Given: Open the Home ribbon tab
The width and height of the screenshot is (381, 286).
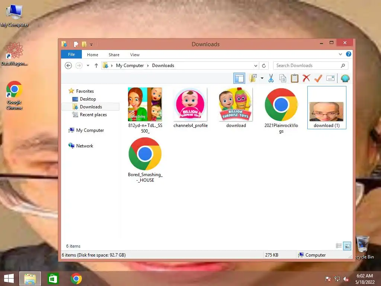Looking at the screenshot, I should 93,55.
